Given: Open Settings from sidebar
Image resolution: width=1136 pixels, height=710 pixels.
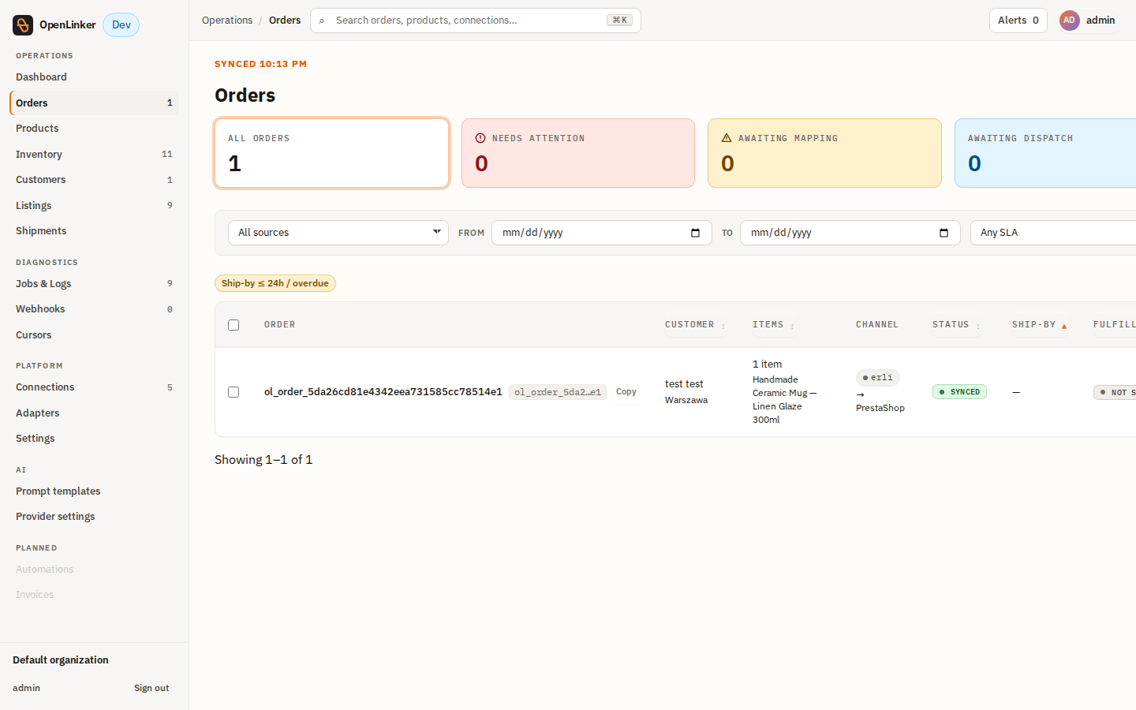Looking at the screenshot, I should pos(94,439).
